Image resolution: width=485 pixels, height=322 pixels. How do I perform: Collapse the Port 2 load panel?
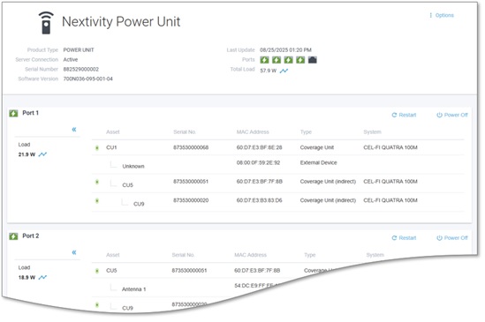pyautogui.click(x=74, y=252)
